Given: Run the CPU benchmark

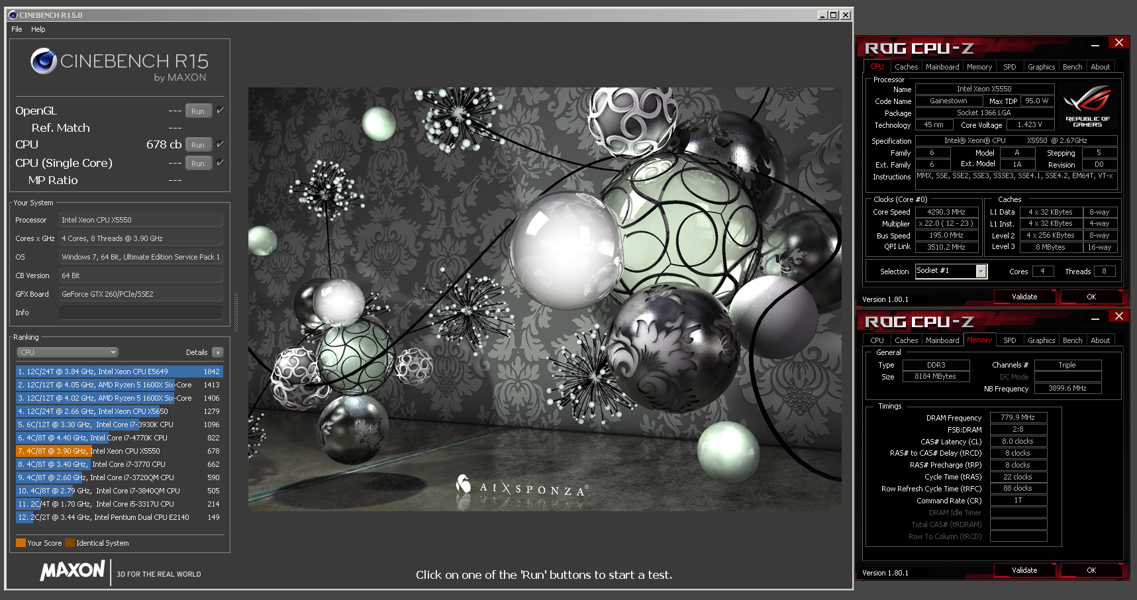Looking at the screenshot, I should 198,144.
